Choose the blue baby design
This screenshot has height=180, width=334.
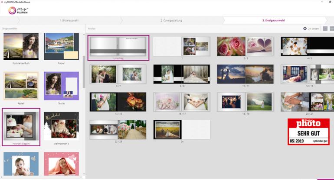pyautogui.click(x=21, y=164)
